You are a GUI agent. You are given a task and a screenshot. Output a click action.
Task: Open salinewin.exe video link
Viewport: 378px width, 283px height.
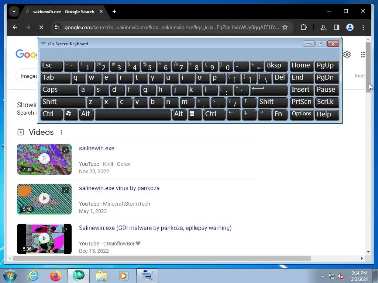click(x=97, y=148)
